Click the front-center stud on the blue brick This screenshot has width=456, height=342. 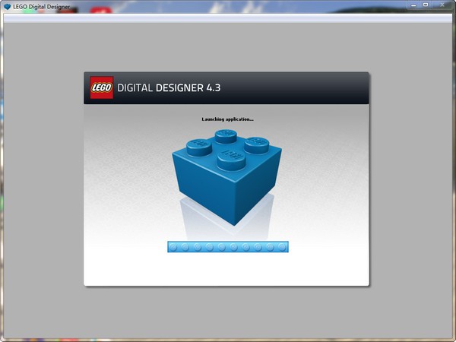tap(229, 157)
